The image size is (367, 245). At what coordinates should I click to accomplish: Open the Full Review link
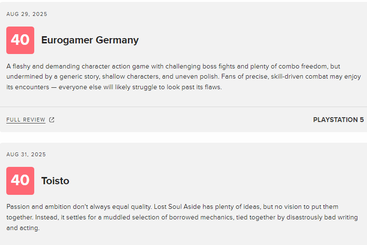[x=26, y=120]
